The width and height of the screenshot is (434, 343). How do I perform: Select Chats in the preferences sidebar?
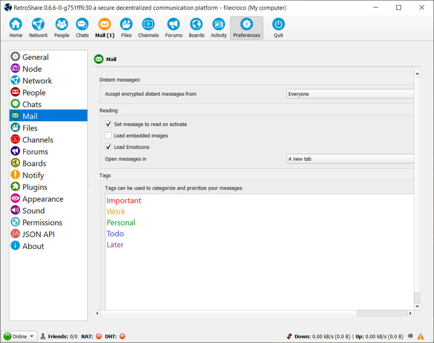(x=48, y=104)
